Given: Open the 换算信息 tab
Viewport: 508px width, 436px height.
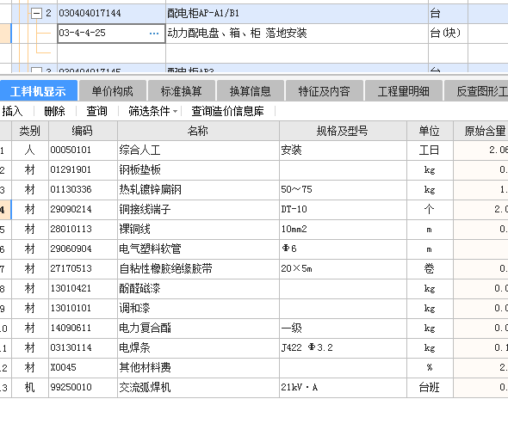Looking at the screenshot, I should point(251,91).
